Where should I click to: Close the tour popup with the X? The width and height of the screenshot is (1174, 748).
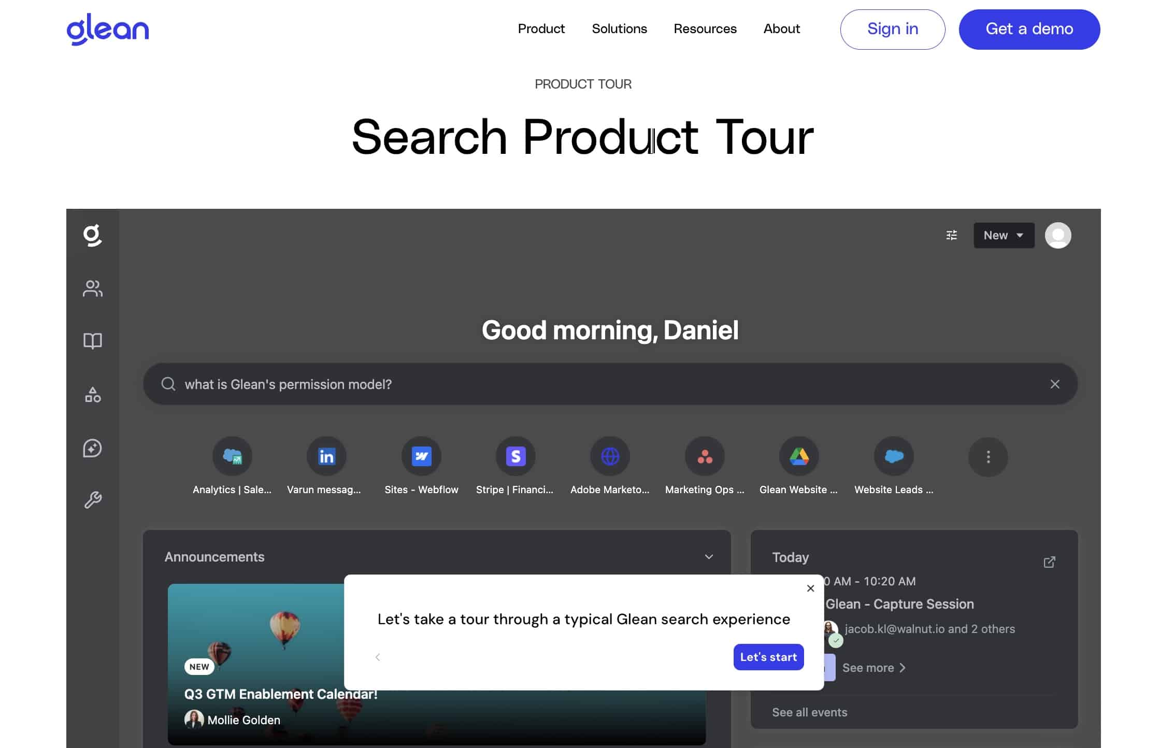[x=810, y=588]
